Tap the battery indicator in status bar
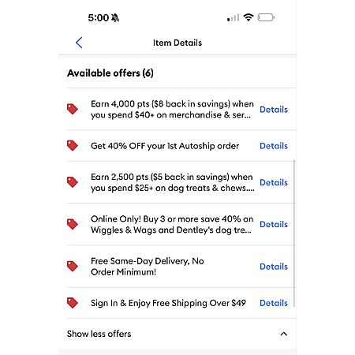This screenshot has height=355, width=355. (x=266, y=17)
